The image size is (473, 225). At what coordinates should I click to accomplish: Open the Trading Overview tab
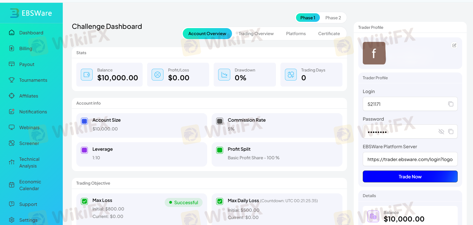coord(256,34)
